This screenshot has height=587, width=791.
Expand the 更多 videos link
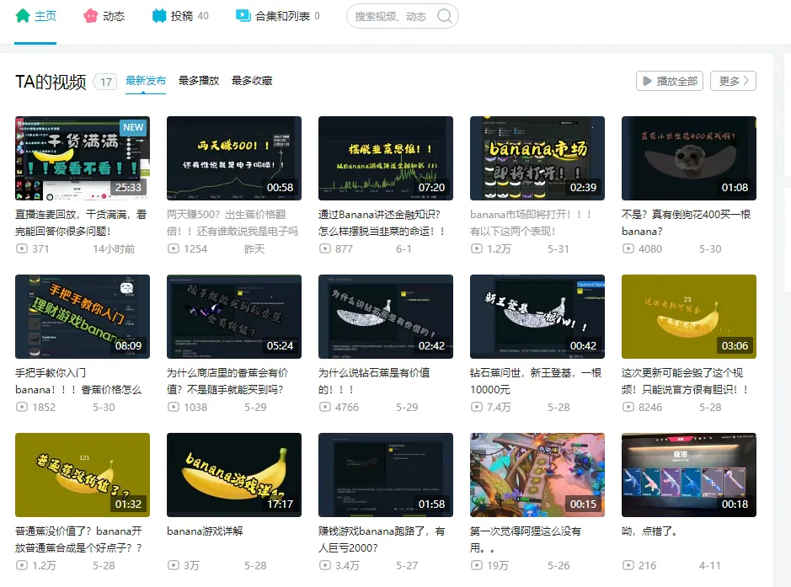(733, 81)
